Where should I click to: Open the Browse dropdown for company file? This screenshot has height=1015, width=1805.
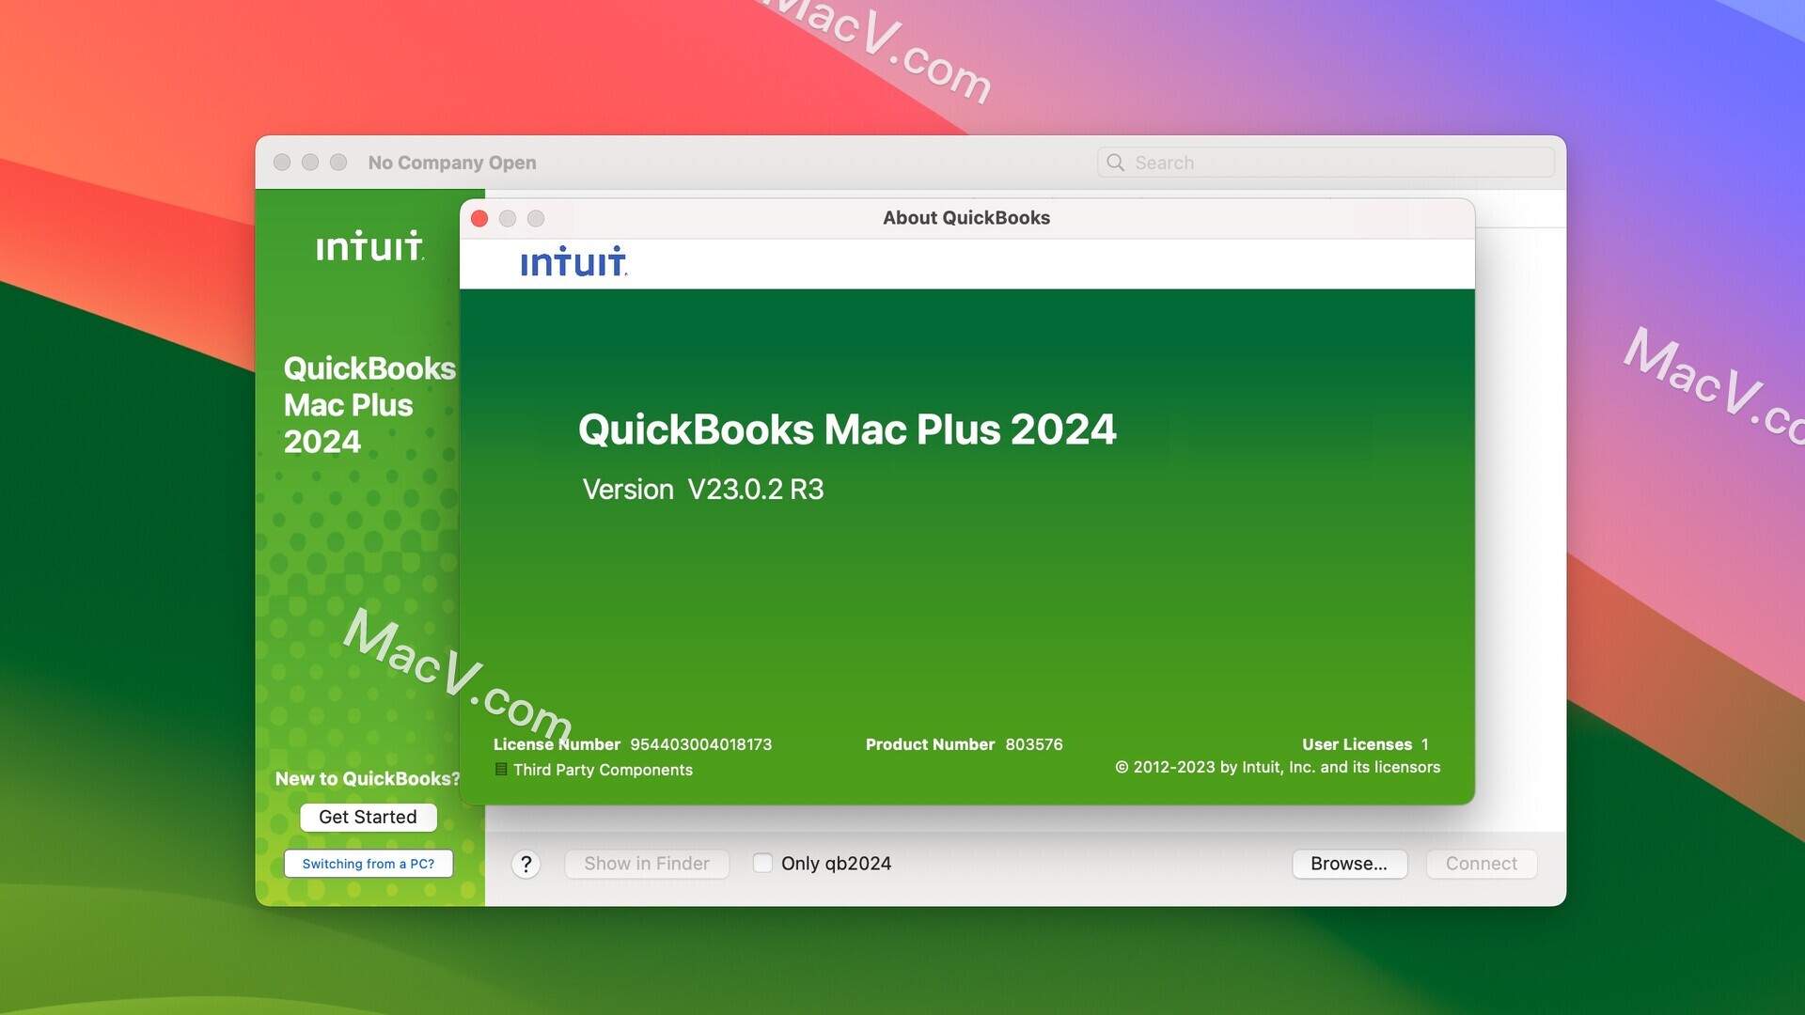[x=1349, y=864]
